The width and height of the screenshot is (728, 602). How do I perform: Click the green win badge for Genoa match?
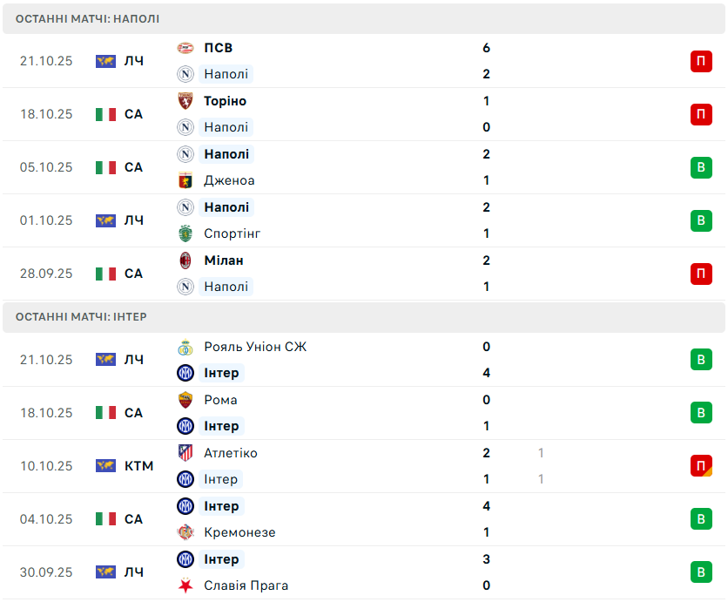point(701,167)
